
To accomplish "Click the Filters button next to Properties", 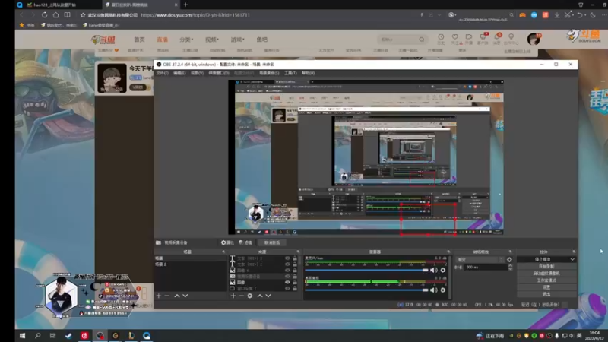I will 245,242.
